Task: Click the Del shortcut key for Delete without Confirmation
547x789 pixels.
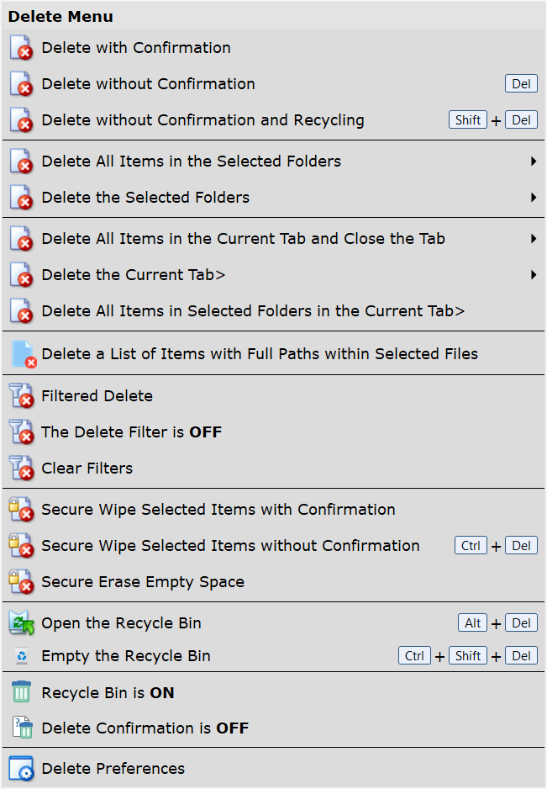Action: (x=521, y=83)
